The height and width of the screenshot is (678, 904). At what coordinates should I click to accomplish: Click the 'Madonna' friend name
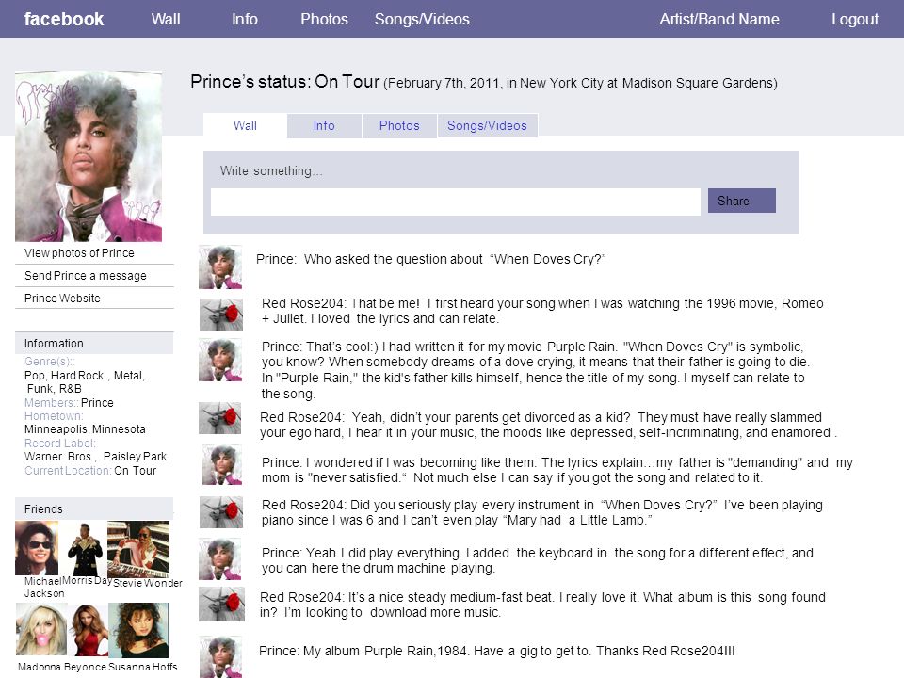40,667
